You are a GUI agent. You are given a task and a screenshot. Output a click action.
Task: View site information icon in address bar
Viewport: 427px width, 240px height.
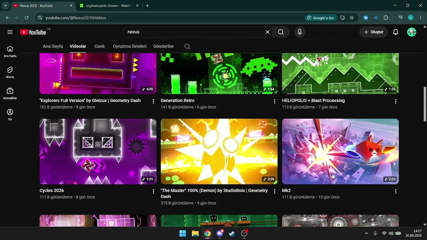[40, 18]
